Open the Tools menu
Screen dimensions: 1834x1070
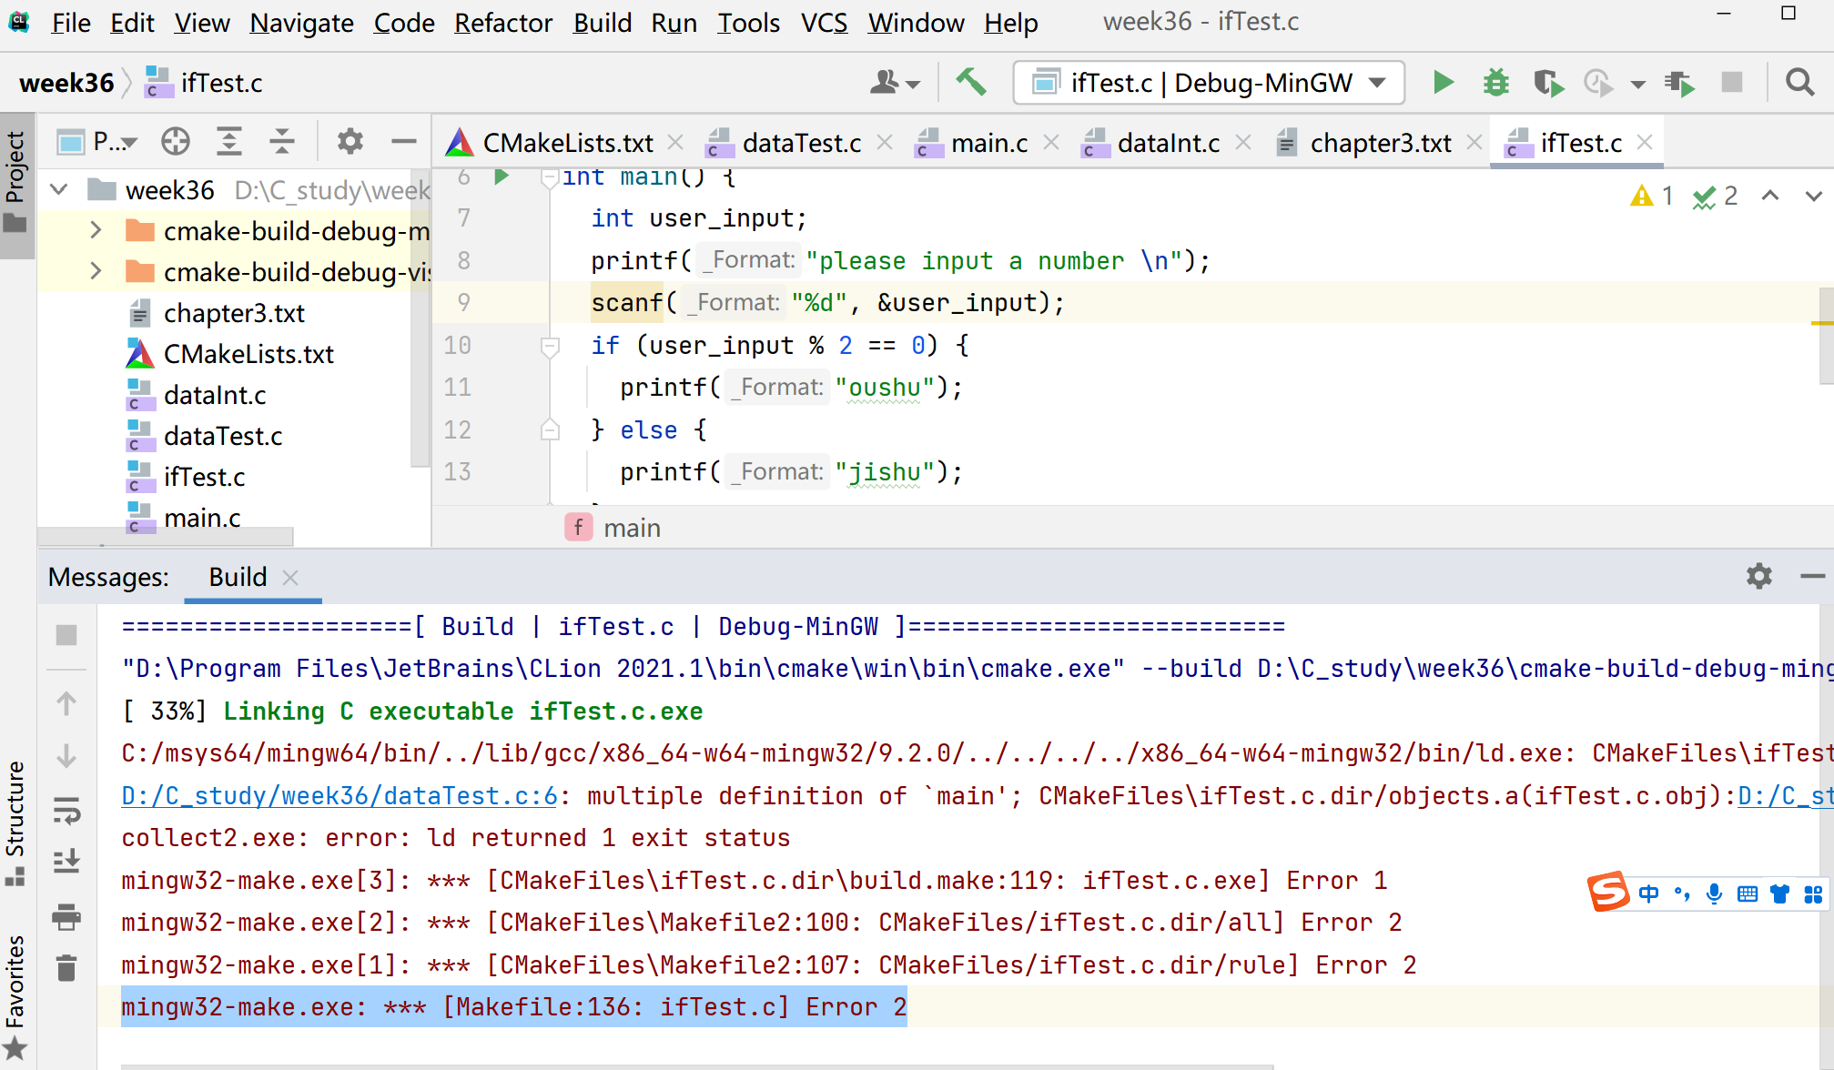[x=748, y=23]
